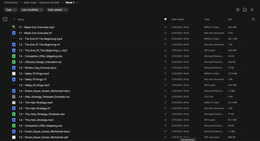Click Word icon of 1.3 - Perfect_Day_Formula.docx
The height and width of the screenshot is (141, 260).
point(14,68)
